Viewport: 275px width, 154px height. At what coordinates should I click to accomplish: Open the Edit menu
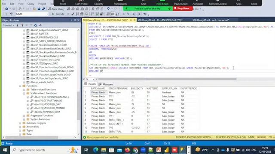(12, 4)
